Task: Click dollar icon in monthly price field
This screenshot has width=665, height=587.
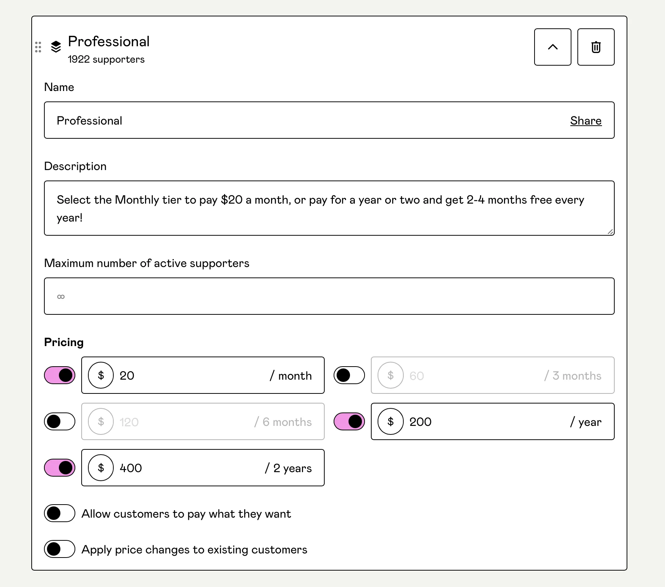Action: [x=101, y=375]
